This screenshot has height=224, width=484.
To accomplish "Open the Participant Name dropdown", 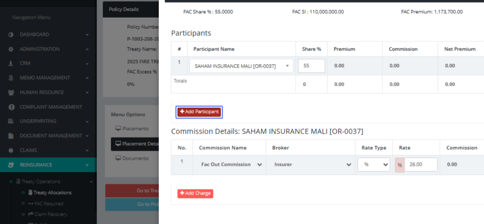I will pos(241,66).
